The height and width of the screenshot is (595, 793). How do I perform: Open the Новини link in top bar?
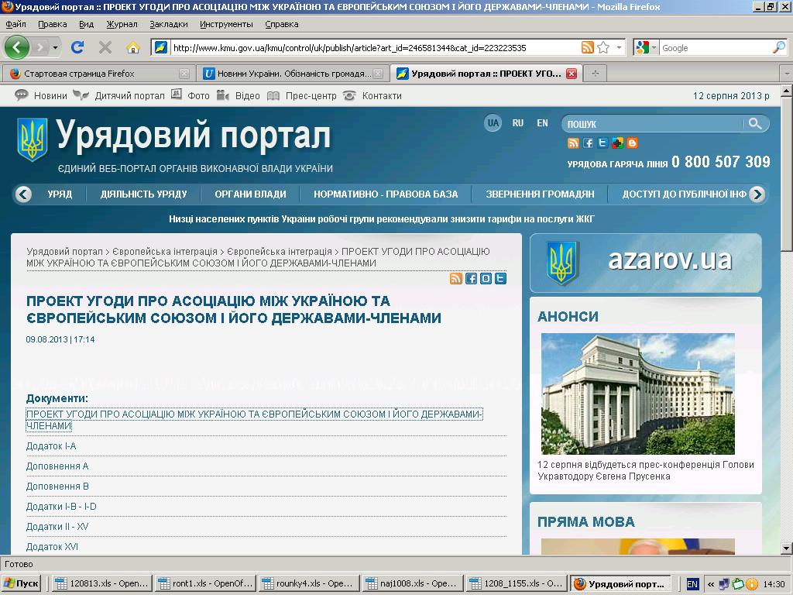coord(50,95)
